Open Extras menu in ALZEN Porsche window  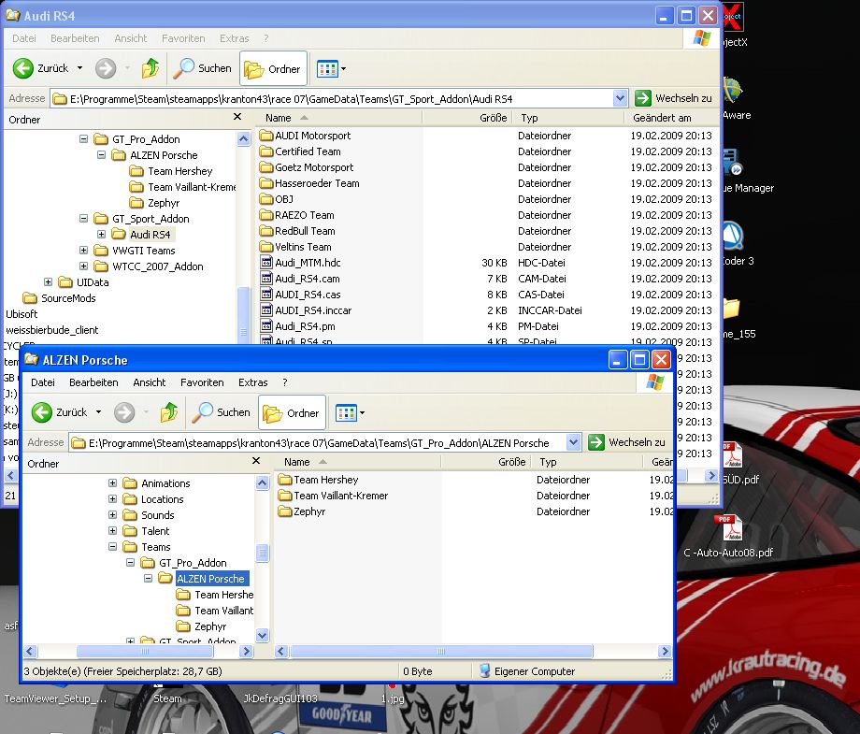(252, 382)
